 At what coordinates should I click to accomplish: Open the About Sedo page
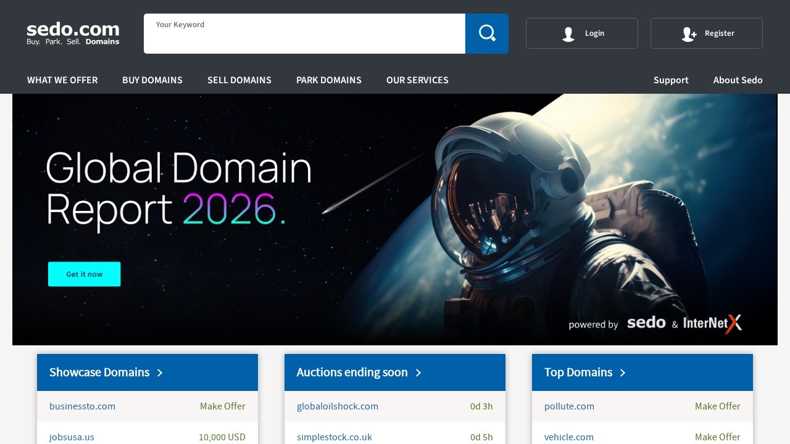(738, 80)
